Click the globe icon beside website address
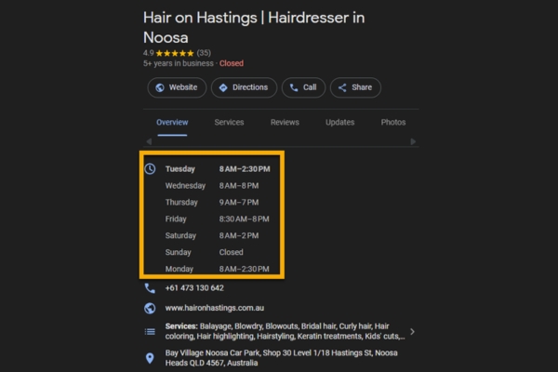 pos(150,308)
